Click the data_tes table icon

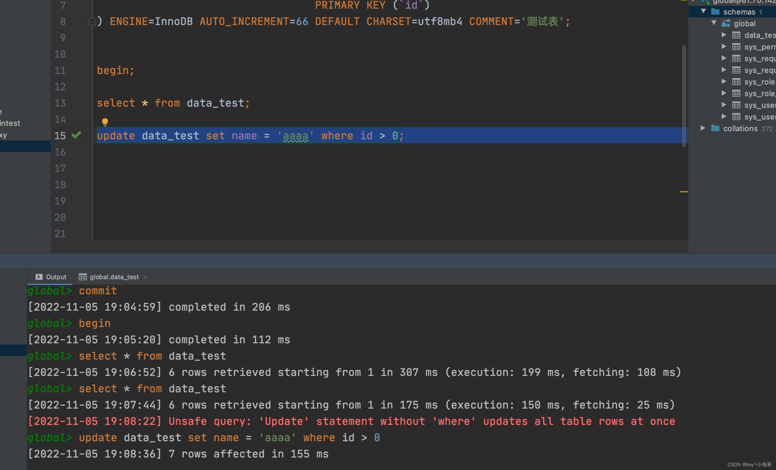pyautogui.click(x=736, y=35)
